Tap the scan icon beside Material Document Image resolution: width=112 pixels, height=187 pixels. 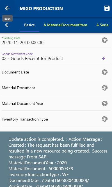[105, 88]
